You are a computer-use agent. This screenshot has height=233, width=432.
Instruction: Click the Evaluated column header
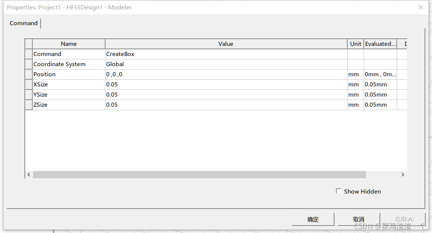pos(380,44)
